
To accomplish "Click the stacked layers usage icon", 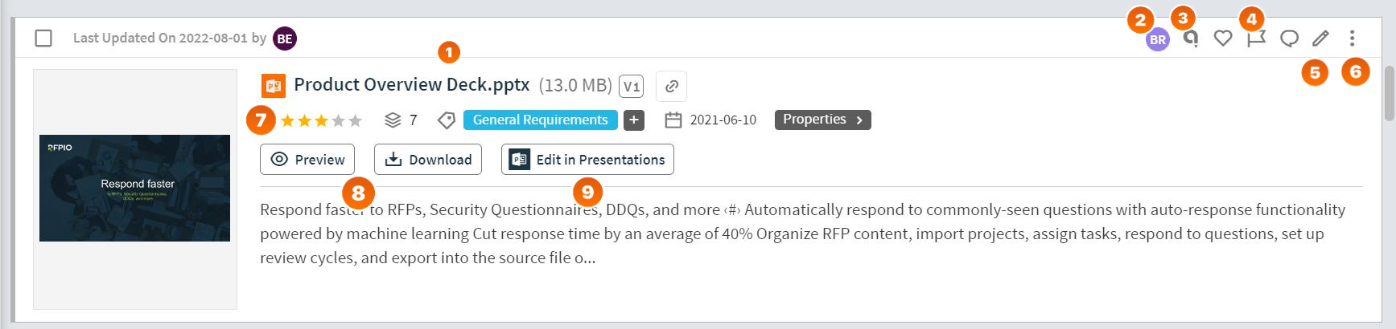I will (x=393, y=120).
